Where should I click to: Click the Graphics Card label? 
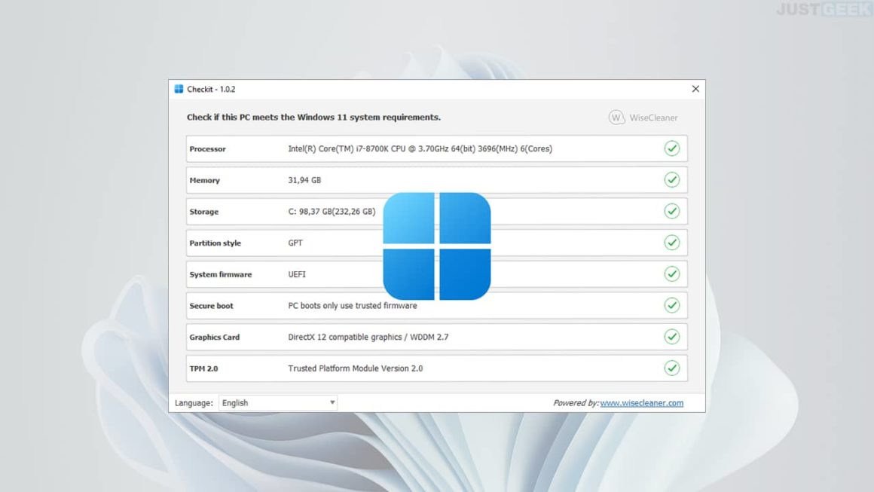215,337
